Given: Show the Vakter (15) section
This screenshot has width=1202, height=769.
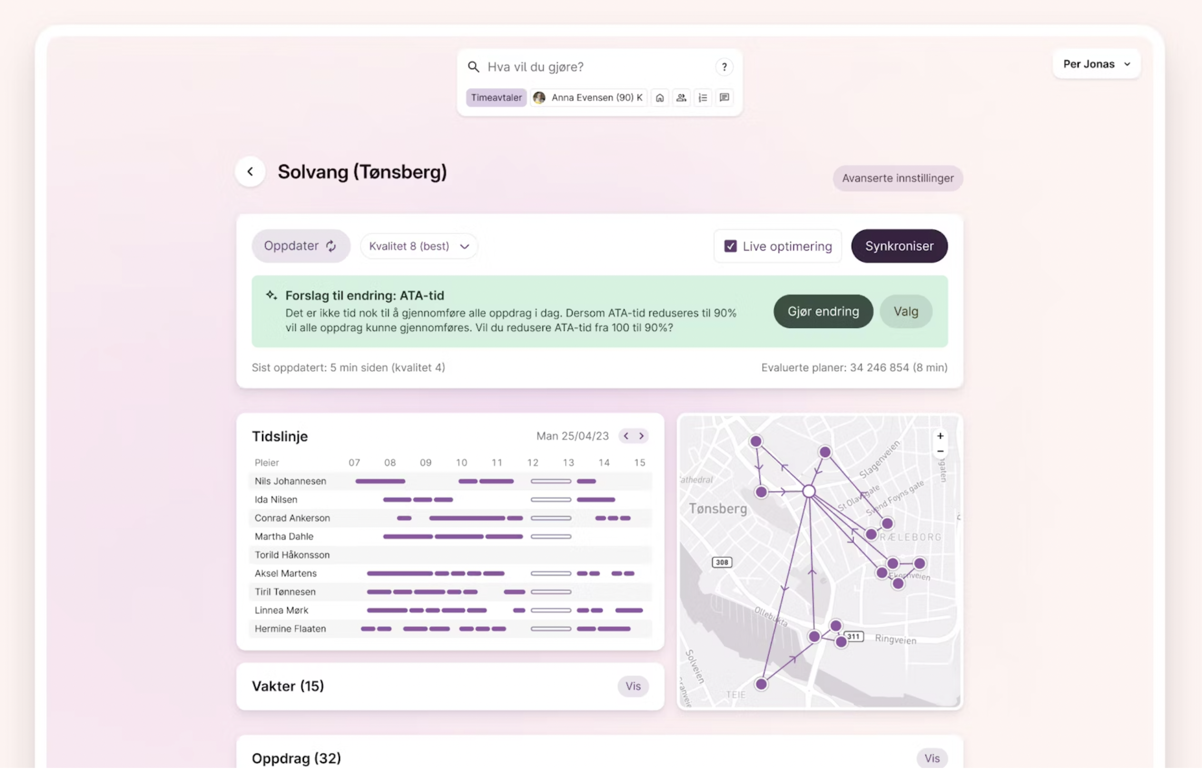Looking at the screenshot, I should click(x=633, y=686).
